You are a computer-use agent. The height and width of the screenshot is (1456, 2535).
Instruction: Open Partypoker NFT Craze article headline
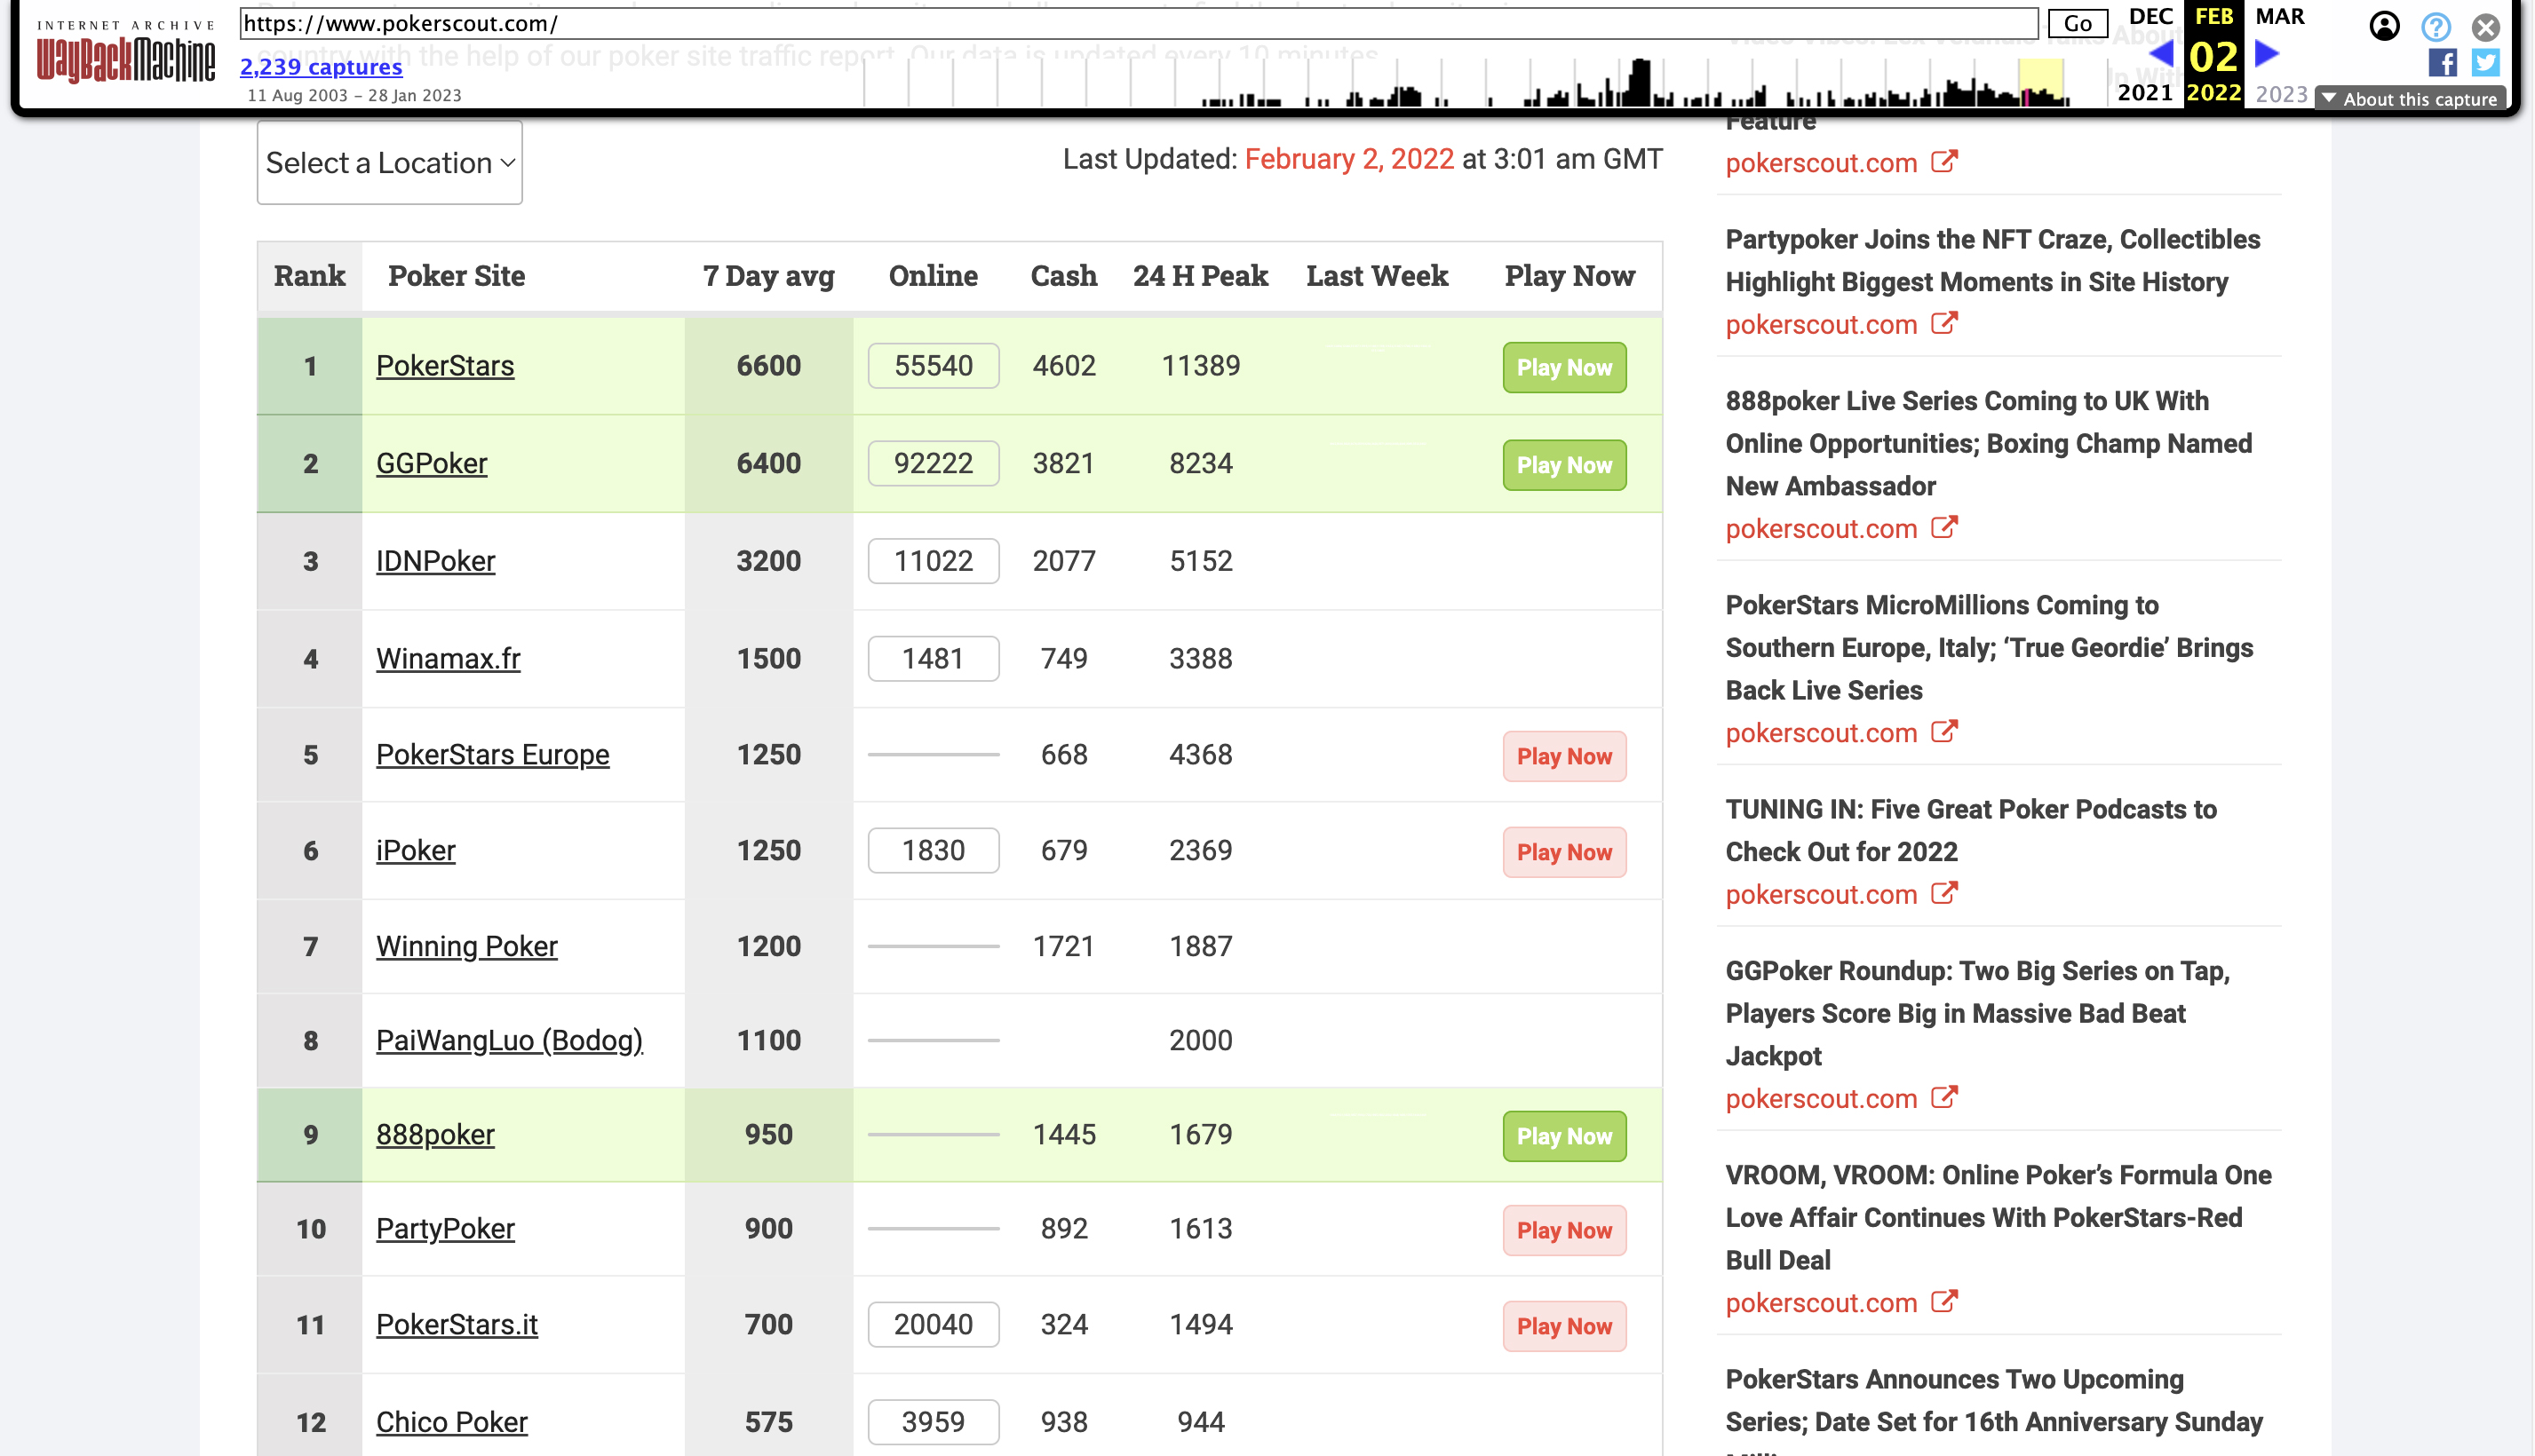tap(1991, 260)
